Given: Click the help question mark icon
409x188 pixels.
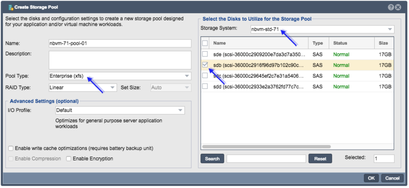Looking at the screenshot, I should [391, 7].
